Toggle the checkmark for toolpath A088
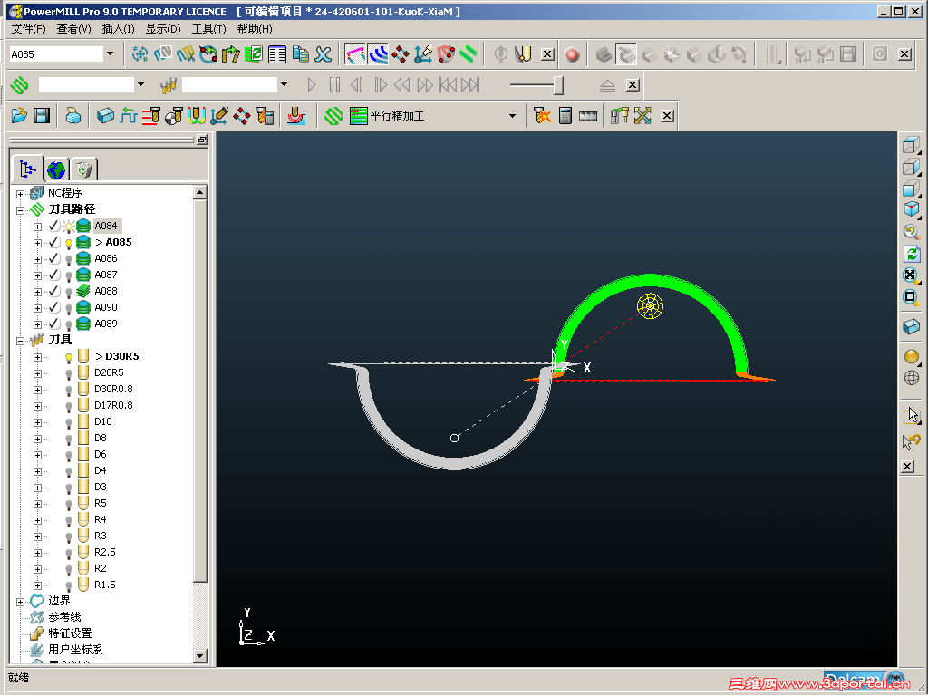This screenshot has height=696, width=928. [53, 291]
